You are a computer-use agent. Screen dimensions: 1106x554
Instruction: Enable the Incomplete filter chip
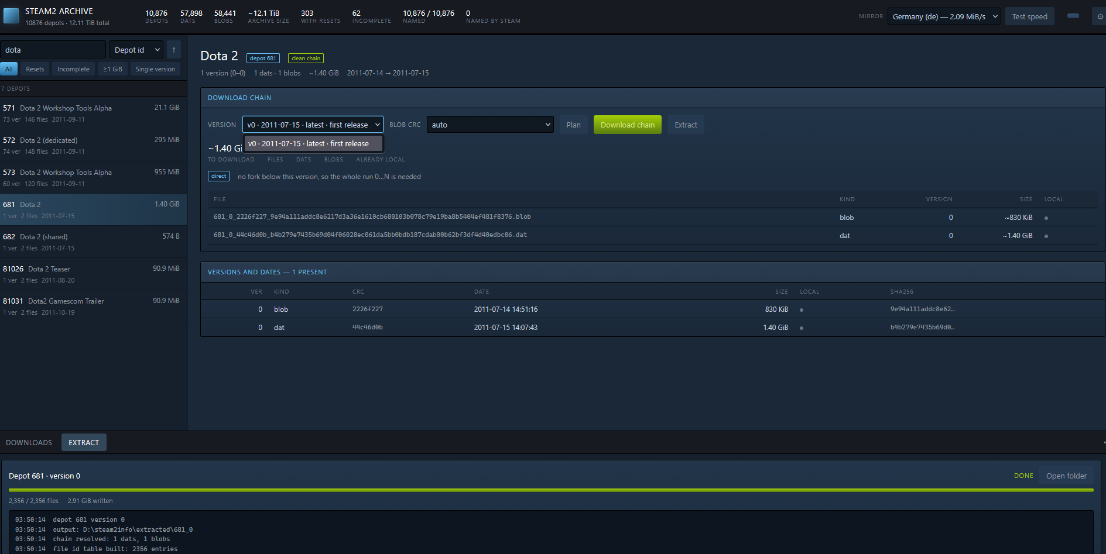point(73,69)
